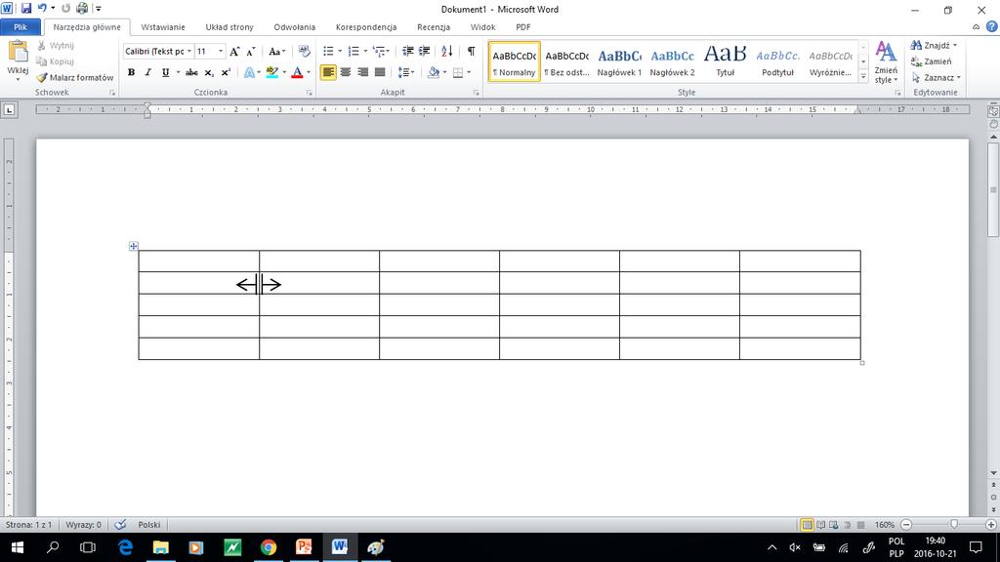The width and height of the screenshot is (1000, 562).
Task: Apply numbered list icon
Action: 354,51
